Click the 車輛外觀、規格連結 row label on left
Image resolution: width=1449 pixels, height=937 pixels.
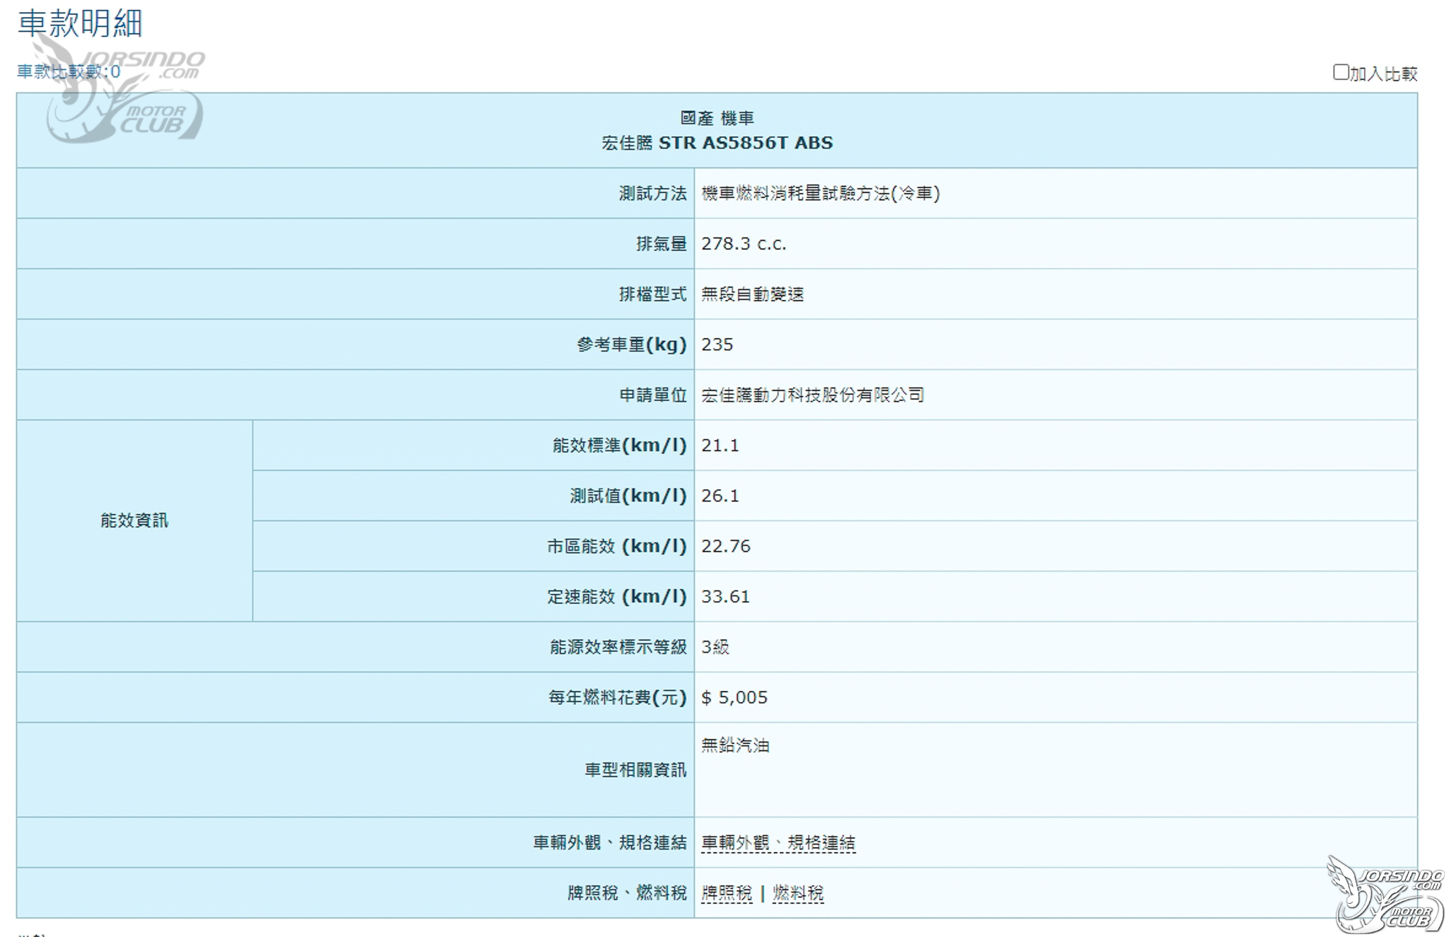pyautogui.click(x=609, y=842)
